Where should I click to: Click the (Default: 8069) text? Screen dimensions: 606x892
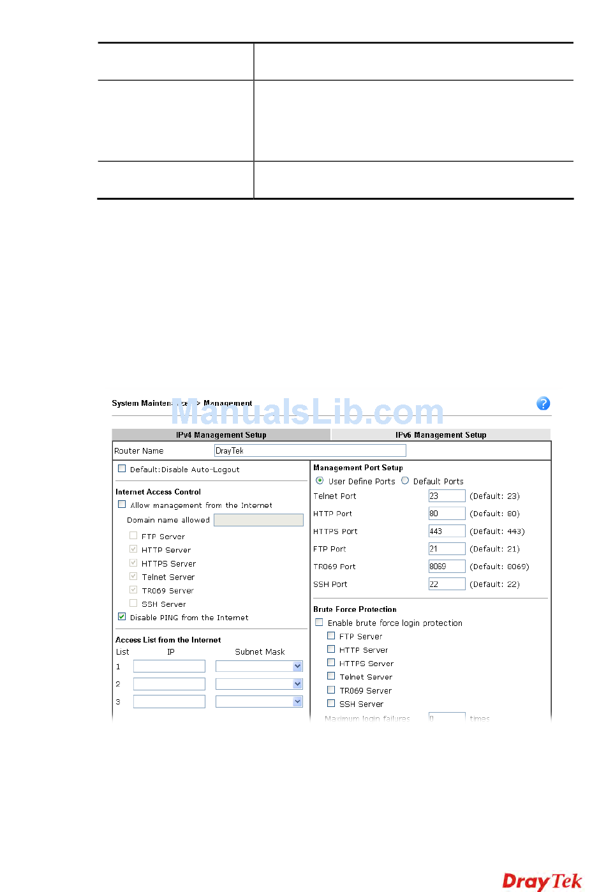pyautogui.click(x=499, y=567)
